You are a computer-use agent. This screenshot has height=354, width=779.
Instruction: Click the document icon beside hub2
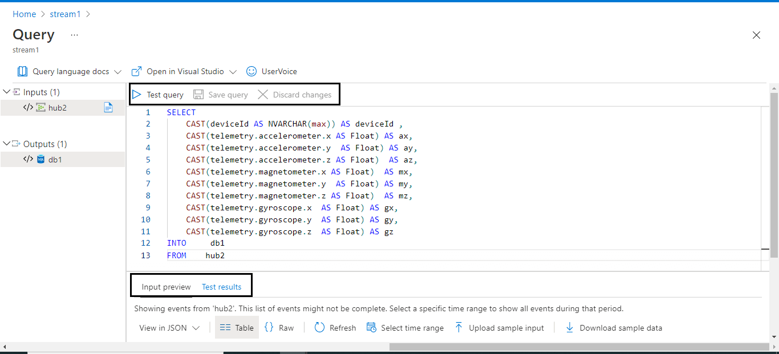[108, 107]
